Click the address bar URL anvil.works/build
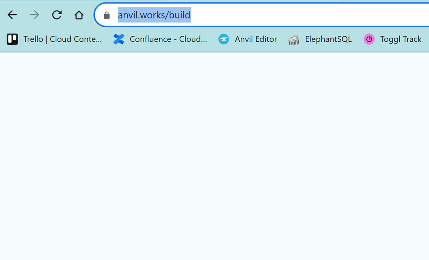Image resolution: width=429 pixels, height=260 pixels. tap(153, 15)
